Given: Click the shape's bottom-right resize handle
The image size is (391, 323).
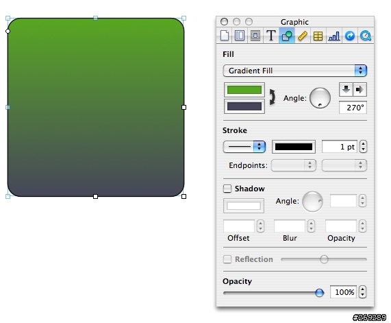Looking at the screenshot, I should [184, 197].
